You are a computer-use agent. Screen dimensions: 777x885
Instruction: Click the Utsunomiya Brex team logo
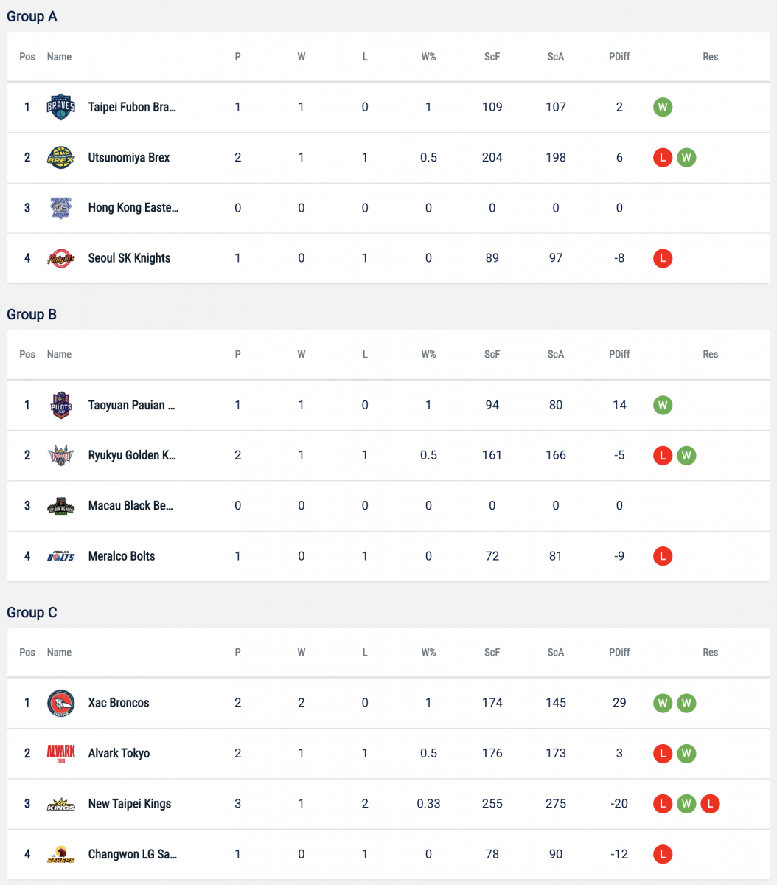click(x=60, y=158)
